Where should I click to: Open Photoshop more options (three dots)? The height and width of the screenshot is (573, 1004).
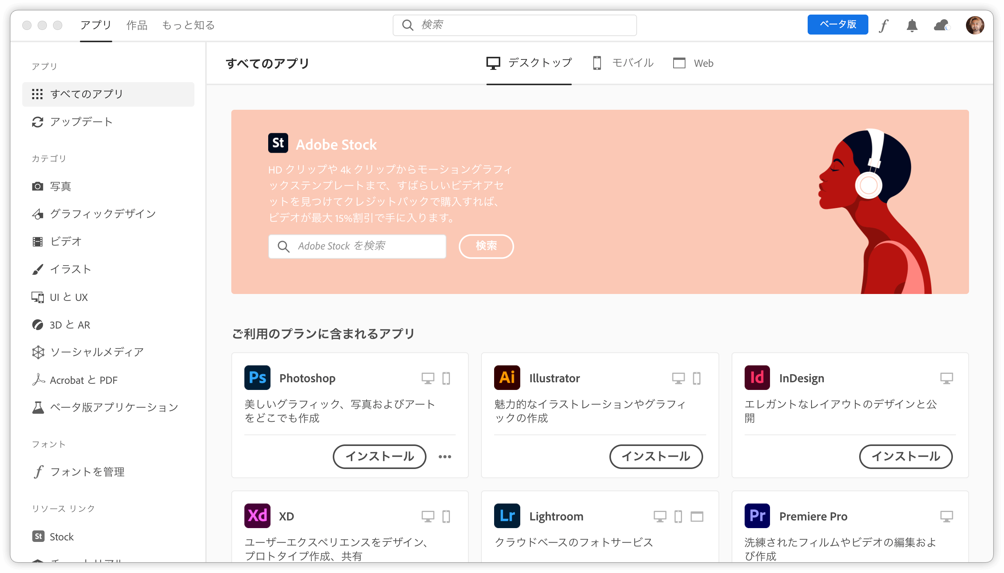[x=445, y=456]
